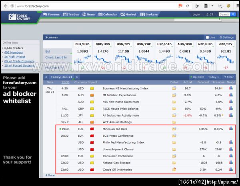
Task: Open the Filter option in calendar
Action: click(x=229, y=77)
